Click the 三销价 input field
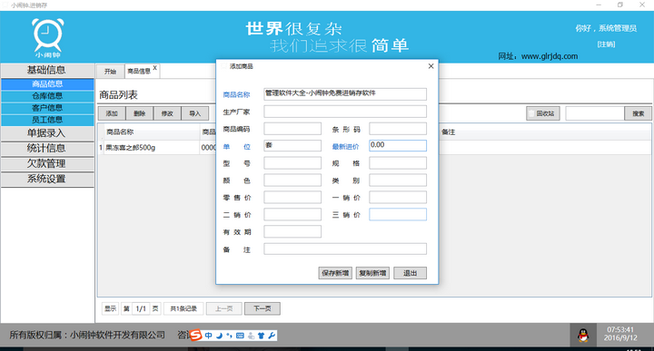Screen dimensions: 654x351 398,214
